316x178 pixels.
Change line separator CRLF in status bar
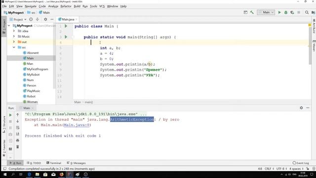[269, 169]
